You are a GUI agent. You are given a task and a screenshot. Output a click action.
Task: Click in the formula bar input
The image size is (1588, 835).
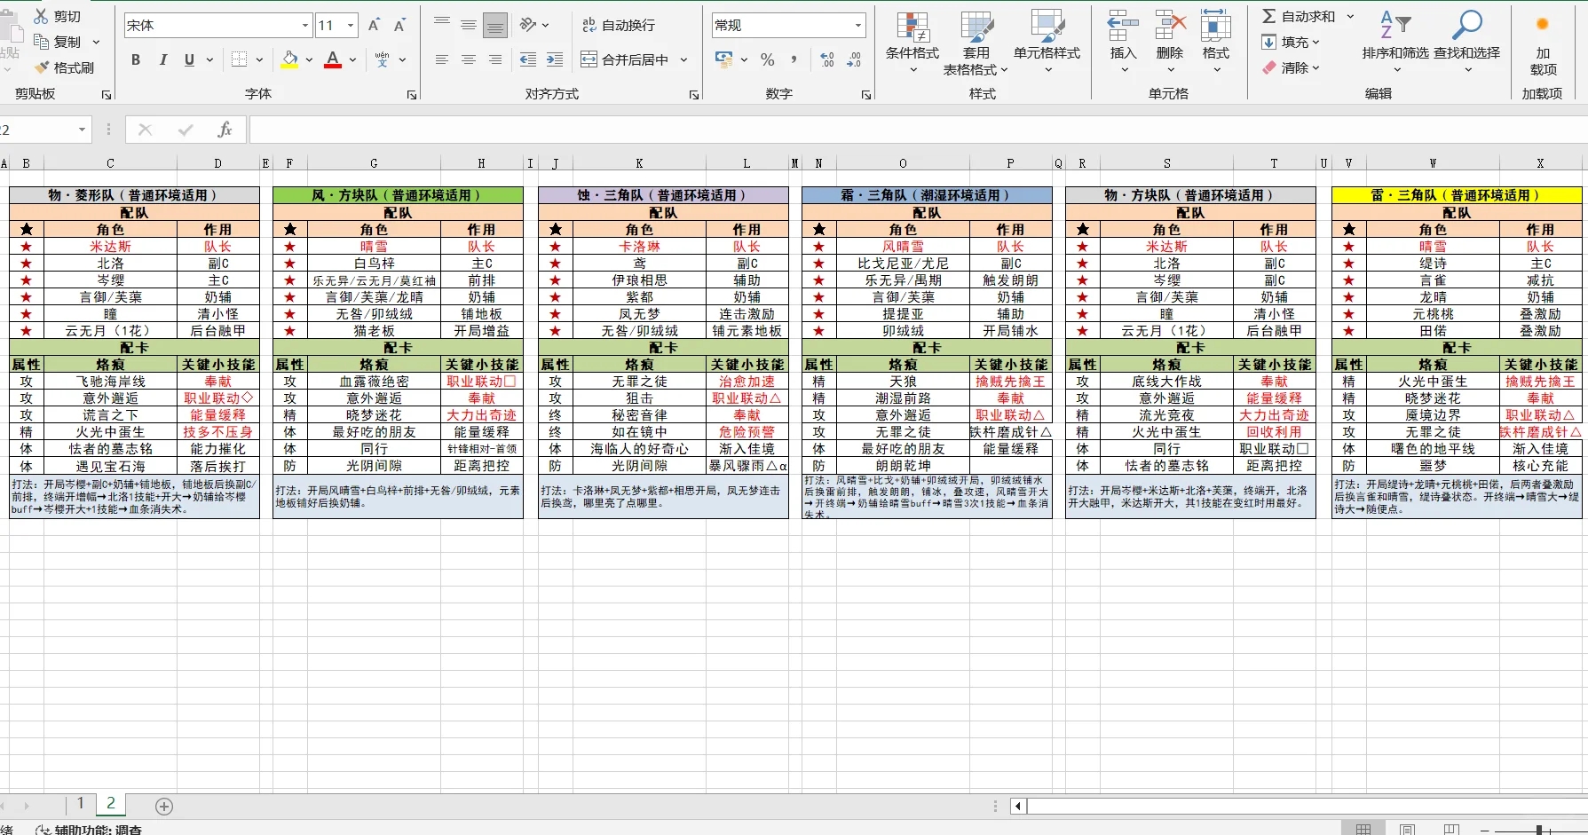(x=918, y=130)
